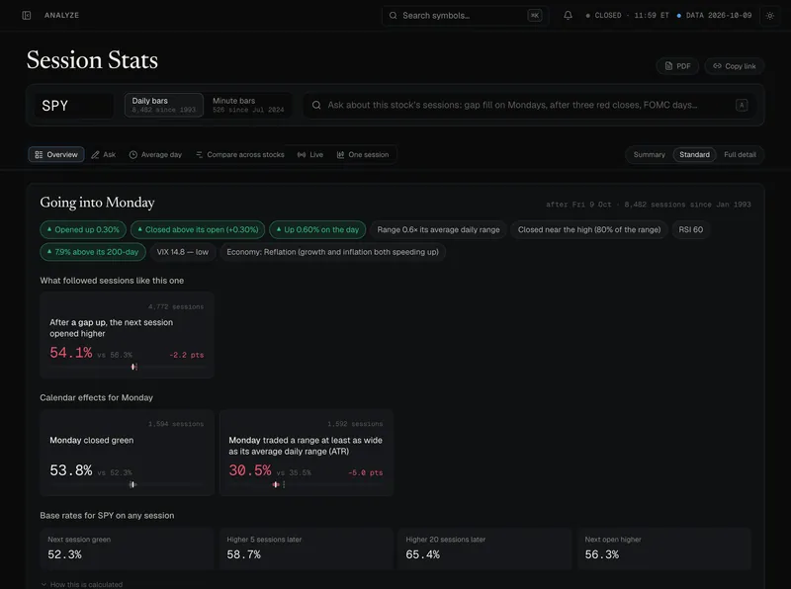Click the Overview grid icon
This screenshot has width=791, height=589.
tap(39, 155)
